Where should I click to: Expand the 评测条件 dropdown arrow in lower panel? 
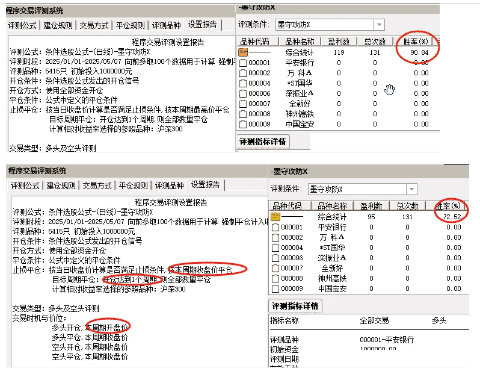click(x=411, y=189)
